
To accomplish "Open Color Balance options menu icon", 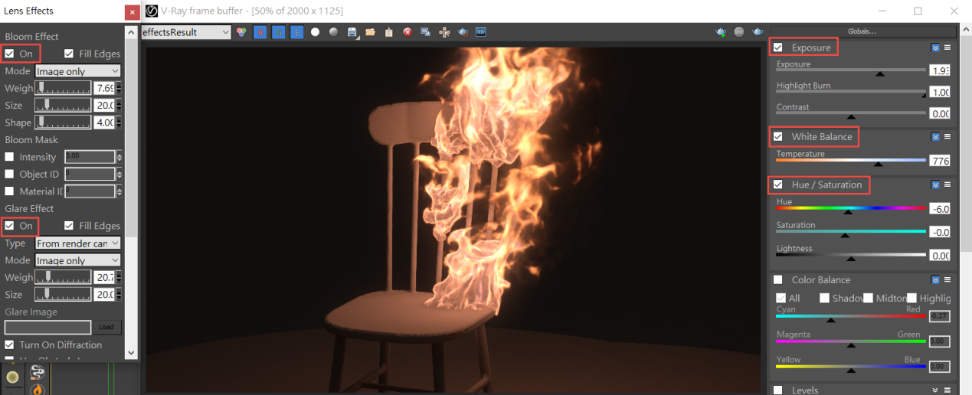I will (947, 279).
